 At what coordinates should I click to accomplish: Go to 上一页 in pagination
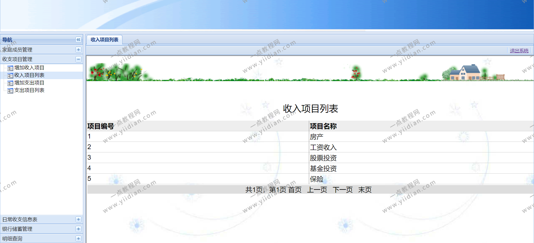[x=317, y=190]
